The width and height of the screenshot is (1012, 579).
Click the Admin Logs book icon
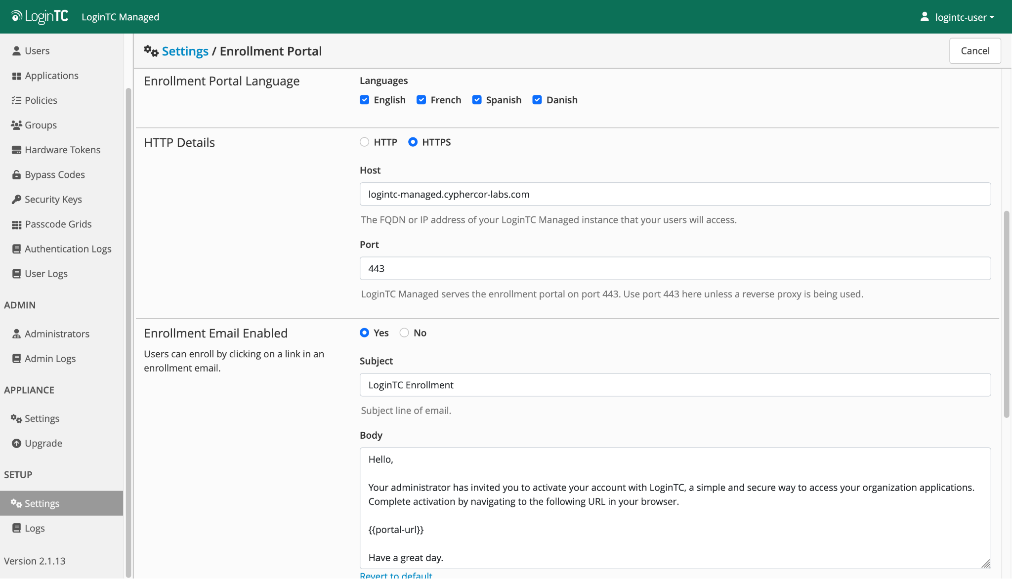click(x=16, y=359)
